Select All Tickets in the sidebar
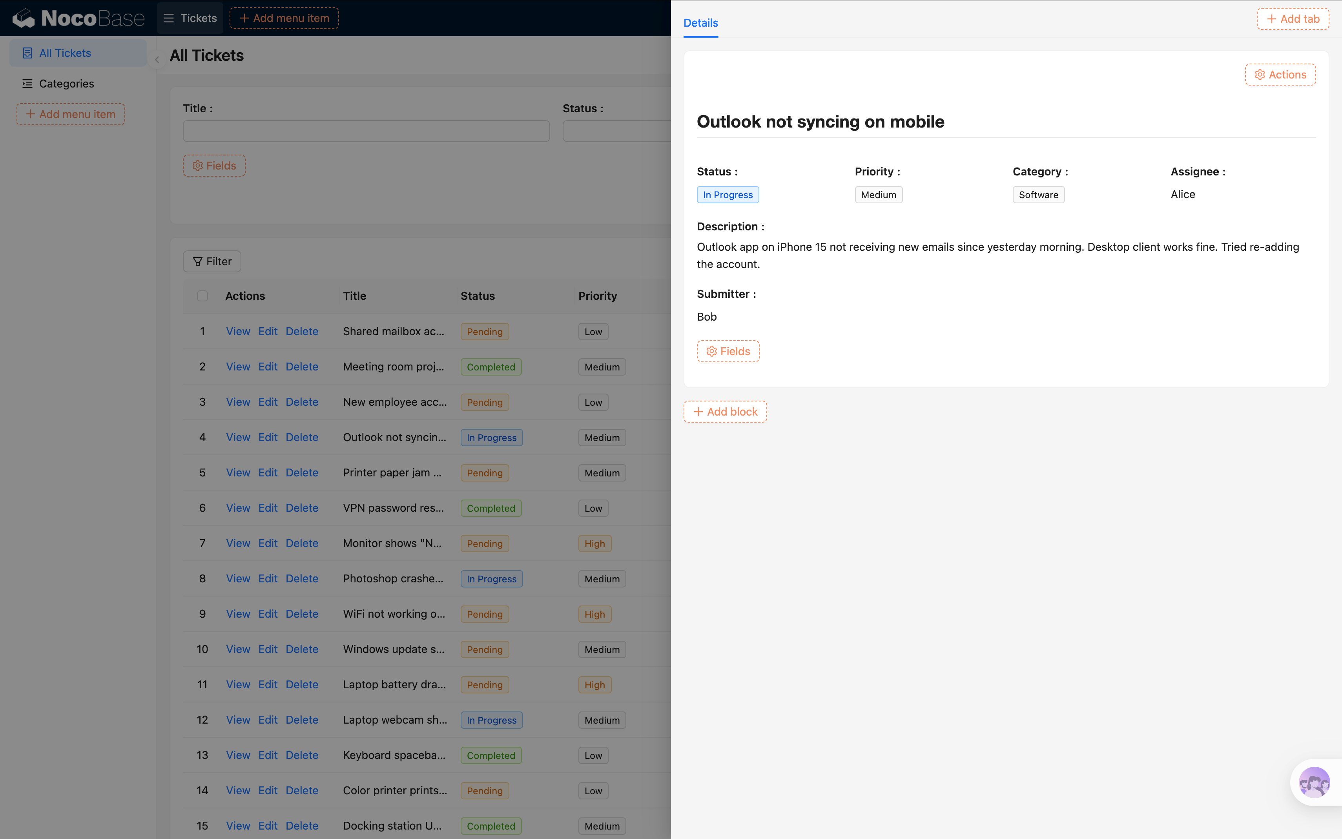1342x839 pixels. (x=65, y=53)
